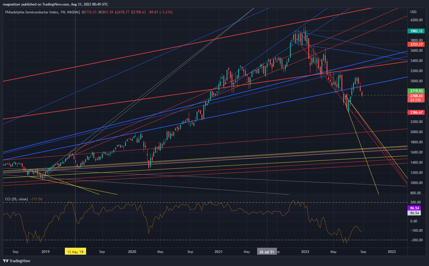Screen dimensions: 429x266
Task: Click the 3200.00 price axis label
Action: pyautogui.click(x=416, y=71)
